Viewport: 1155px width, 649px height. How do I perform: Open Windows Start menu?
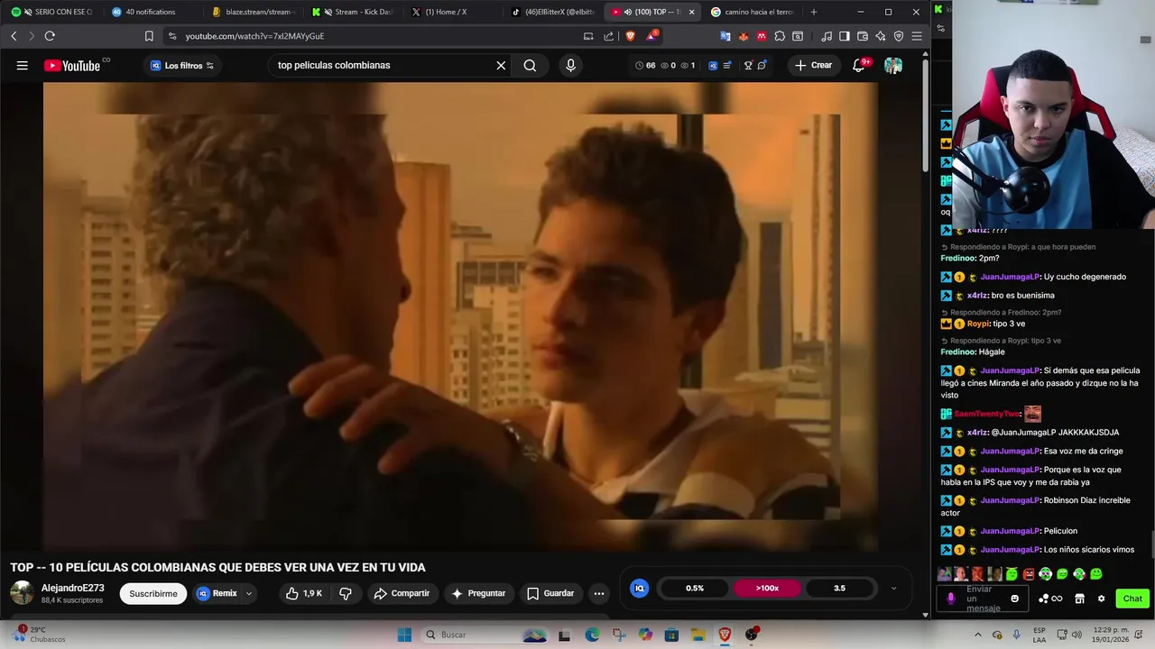(404, 635)
